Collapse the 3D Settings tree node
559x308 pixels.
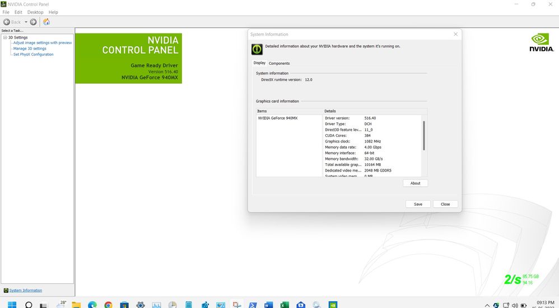[5, 37]
